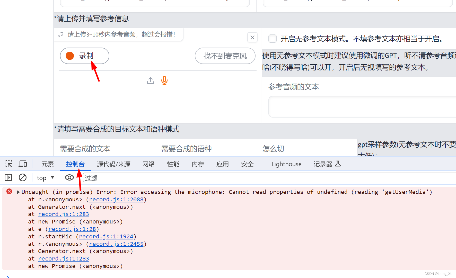The width and height of the screenshot is (456, 278).
Task: Select the orange microphone icon
Action: [164, 80]
